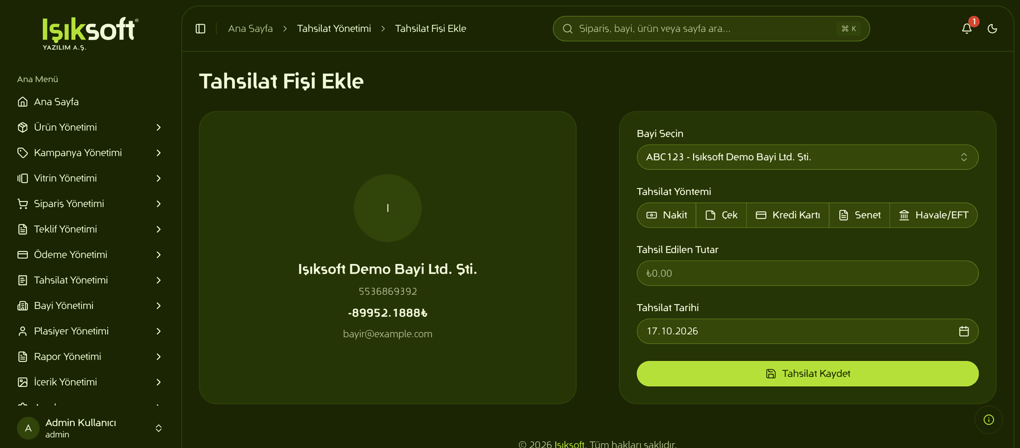Viewport: 1020px width, 448px height.
Task: Open Ana Sayfa in sidebar menu
Action: click(x=91, y=102)
